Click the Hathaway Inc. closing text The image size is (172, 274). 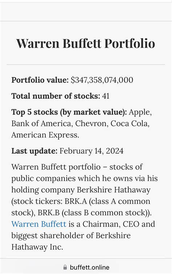[x=37, y=247]
